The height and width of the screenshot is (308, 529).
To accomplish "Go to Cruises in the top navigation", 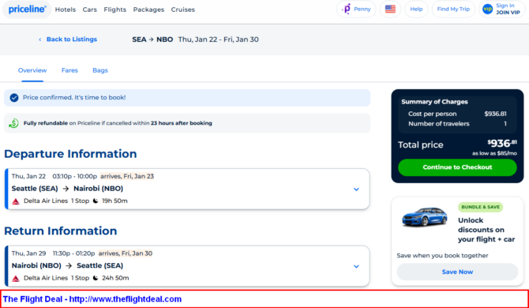I will (x=183, y=9).
